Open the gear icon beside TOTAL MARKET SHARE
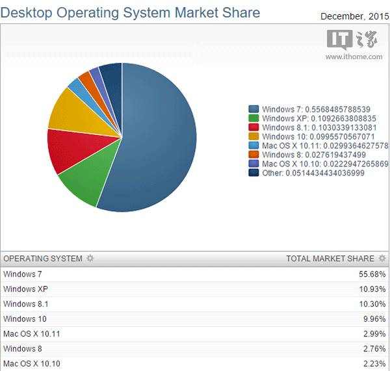The image size is (390, 371). tap(382, 258)
